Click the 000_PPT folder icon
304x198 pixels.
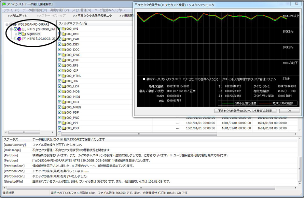tap(64, 123)
